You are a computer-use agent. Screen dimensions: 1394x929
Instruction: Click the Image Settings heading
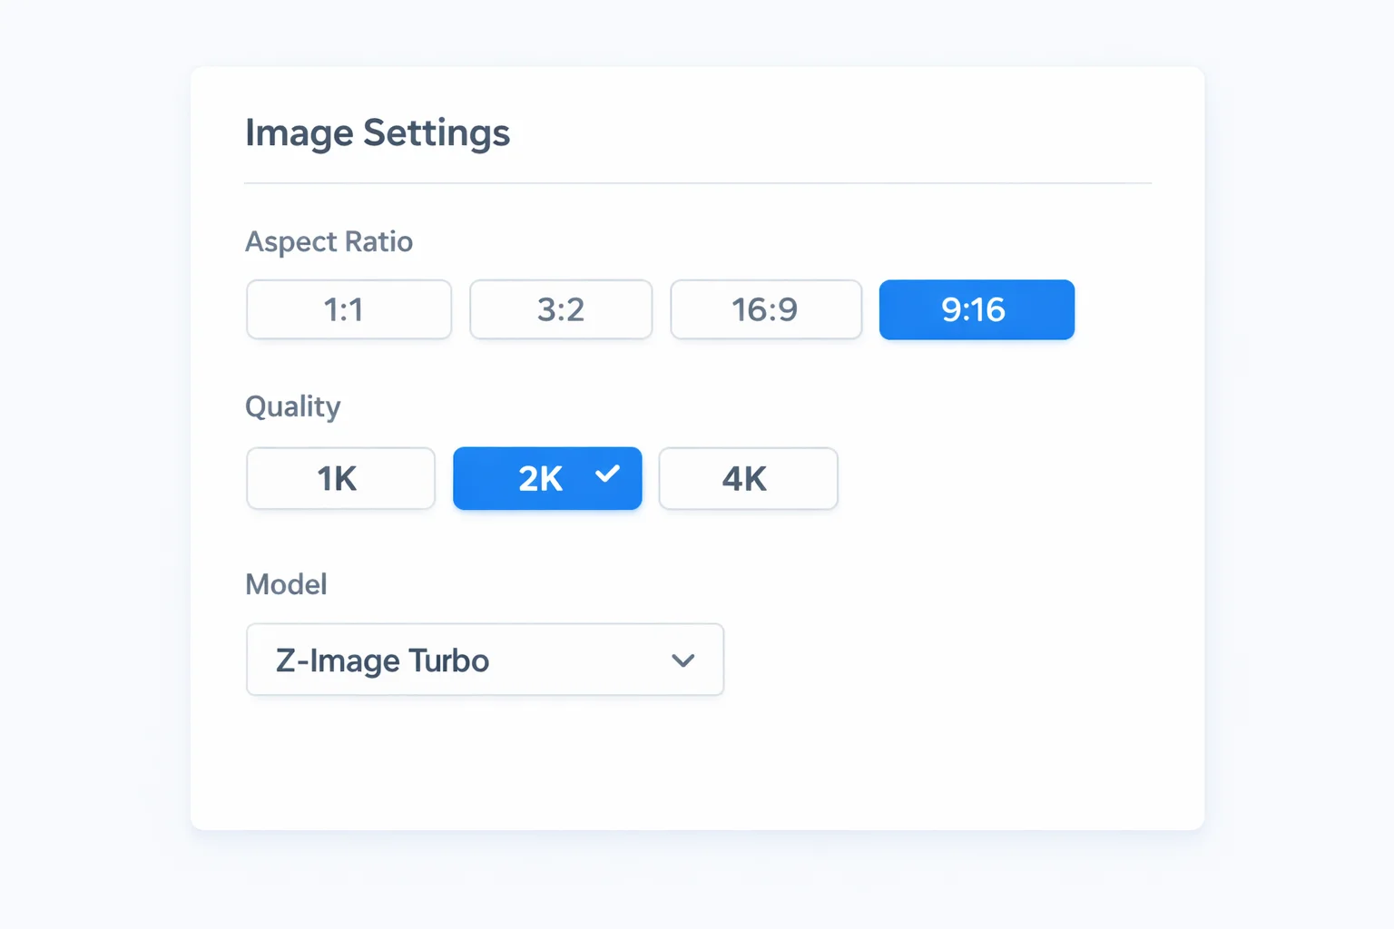click(x=377, y=132)
